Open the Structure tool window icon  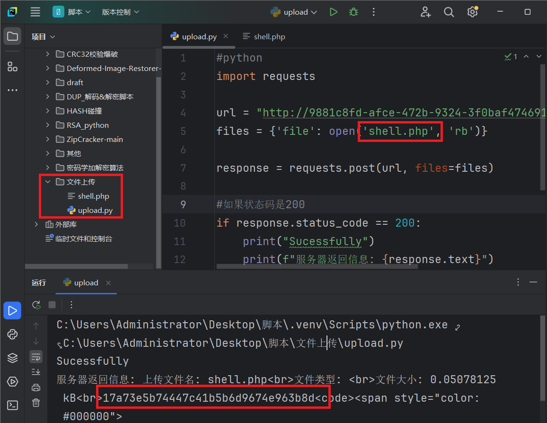[13, 67]
